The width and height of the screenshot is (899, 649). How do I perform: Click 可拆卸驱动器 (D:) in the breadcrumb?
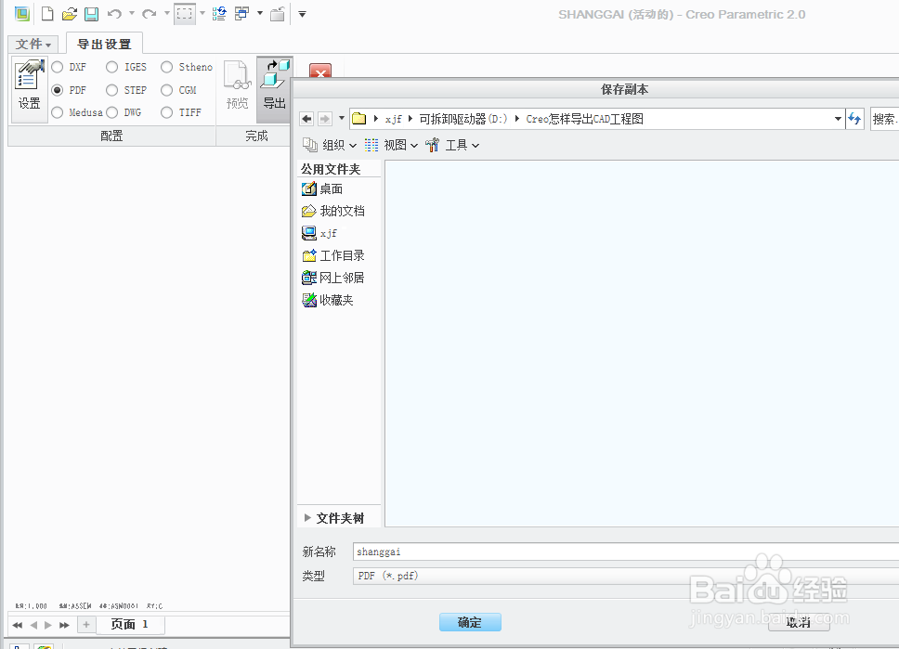point(463,119)
